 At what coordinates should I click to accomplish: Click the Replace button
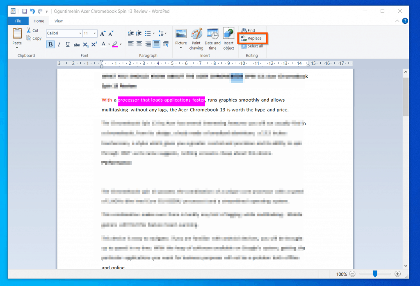click(x=252, y=38)
